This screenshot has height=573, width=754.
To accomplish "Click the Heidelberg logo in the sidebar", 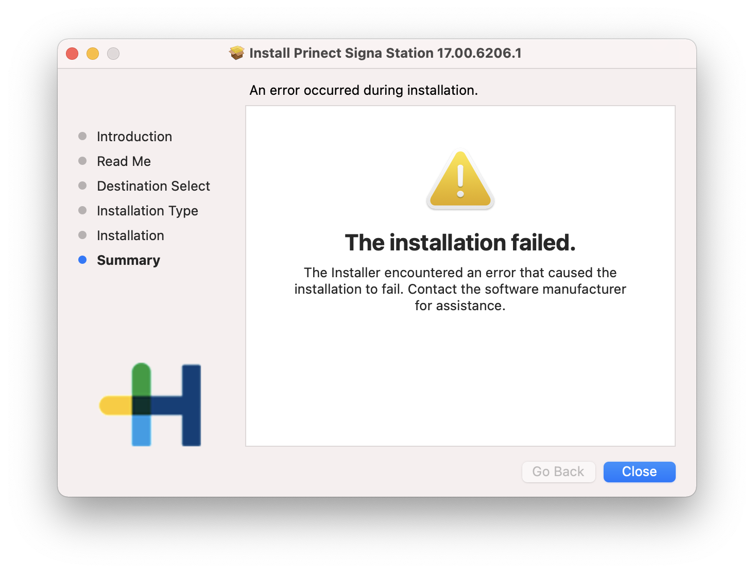I will [150, 405].
